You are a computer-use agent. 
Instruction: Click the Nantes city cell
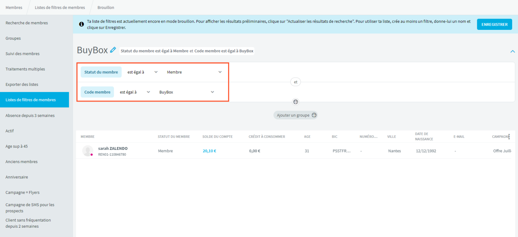point(394,151)
